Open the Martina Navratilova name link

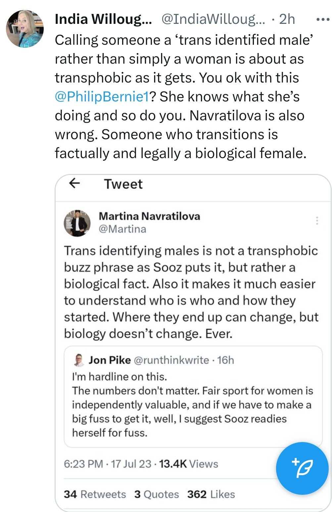pos(149,216)
